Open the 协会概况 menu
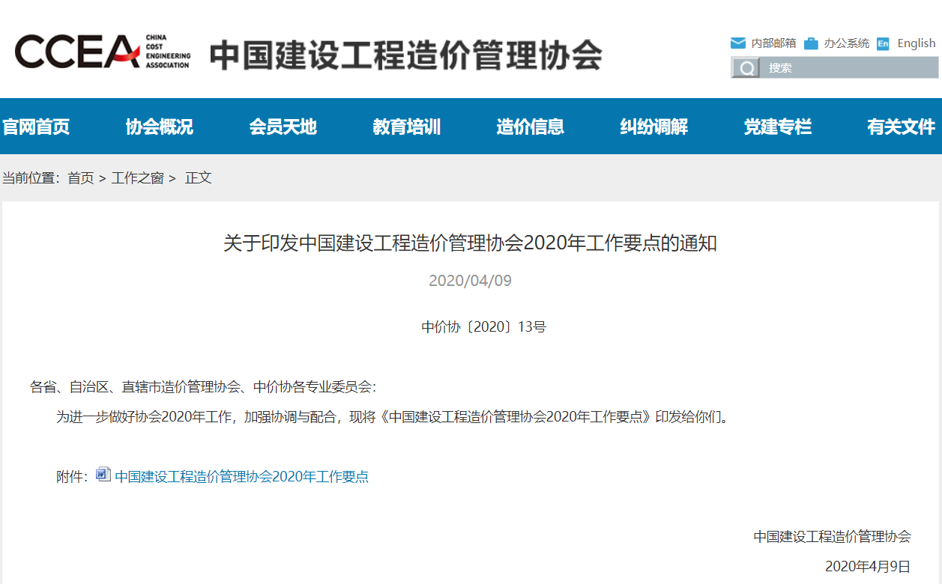 tap(159, 127)
